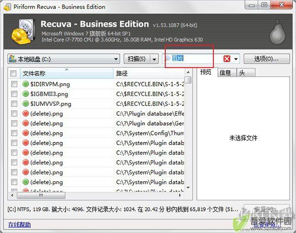Screen dimensions: 296x233
Task: Click green status dot of $IUMVVSP.png
Action: pos(26,103)
